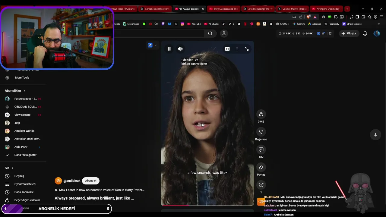
Task: Expand the Abonelikler section
Action: click(15, 91)
